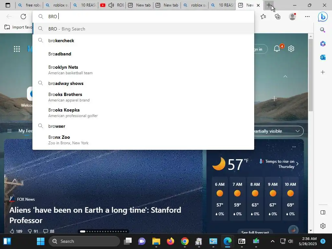This screenshot has height=249, width=332.
Task: Add a sidebar app with plus icon
Action: pyautogui.click(x=323, y=72)
